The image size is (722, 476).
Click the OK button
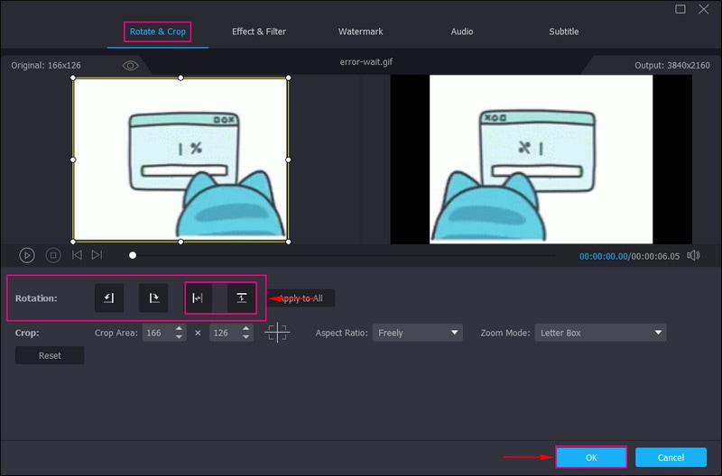(591, 458)
